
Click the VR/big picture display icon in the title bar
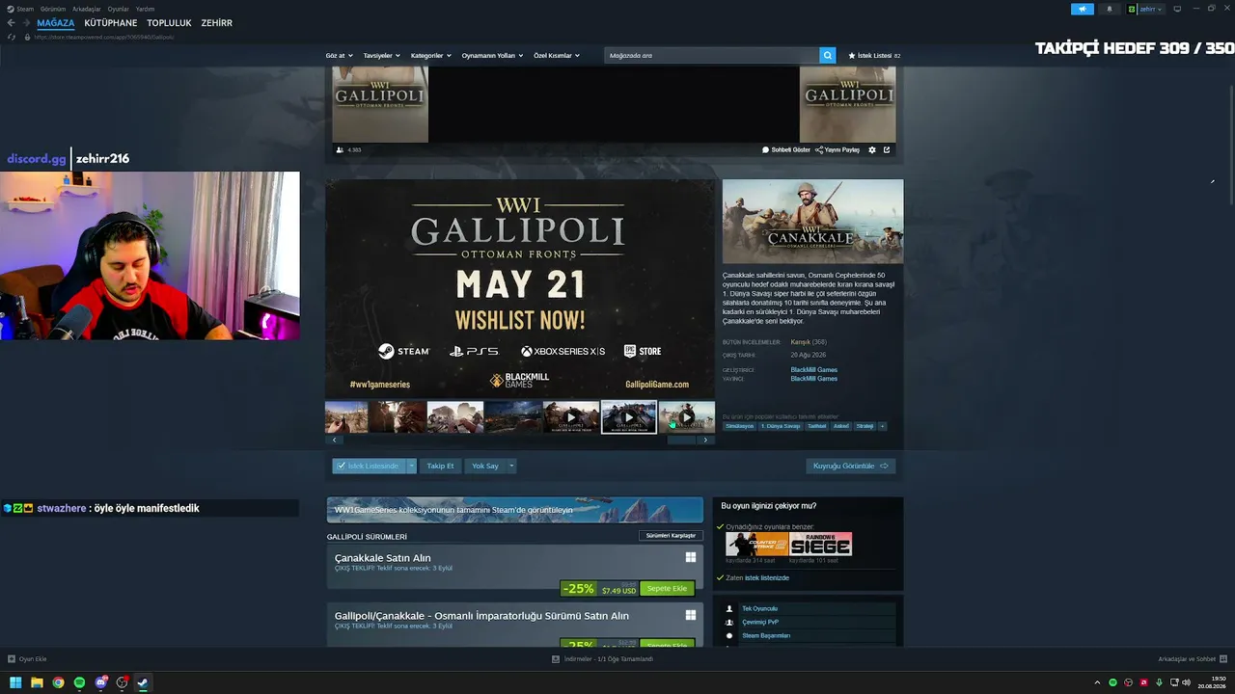1177,9
